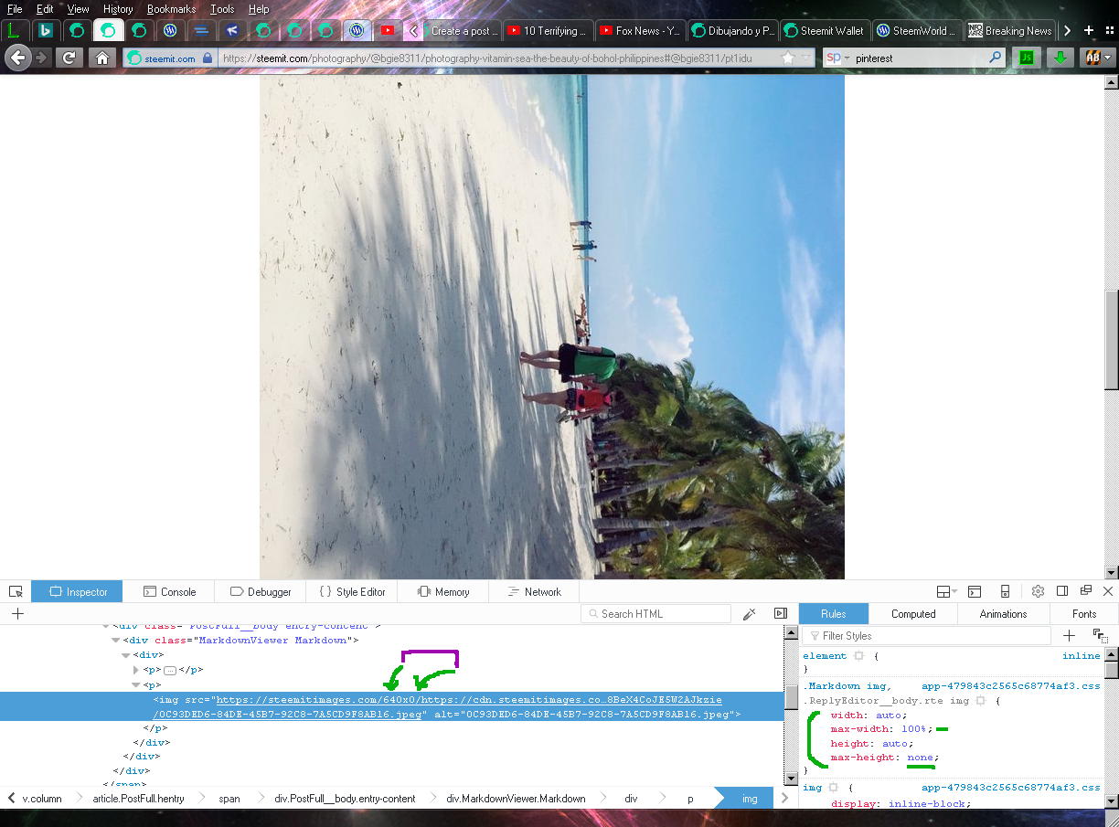Expand the first <p> node in the Inspector
This screenshot has width=1119, height=827.
(135, 669)
